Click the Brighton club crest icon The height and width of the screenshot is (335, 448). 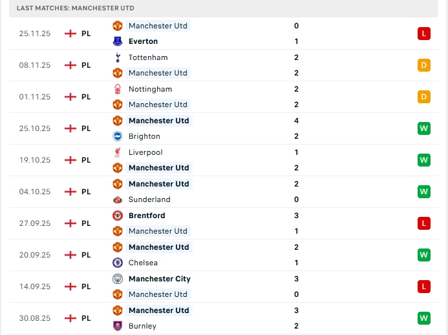(118, 136)
